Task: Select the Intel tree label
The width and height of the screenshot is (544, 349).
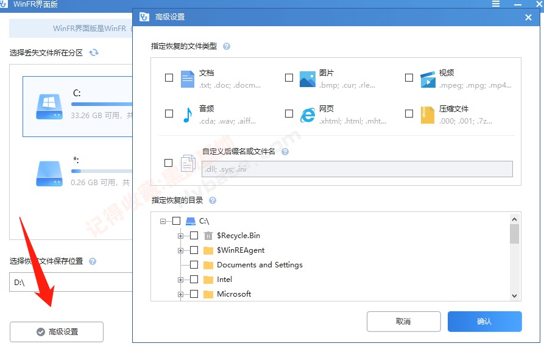Action: click(x=224, y=280)
